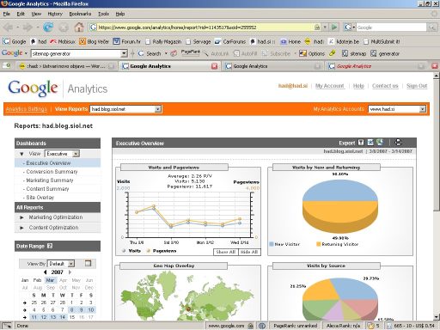The width and height of the screenshot is (440, 330).
Task: Open the Bookmarks menu
Action: pos(80,14)
